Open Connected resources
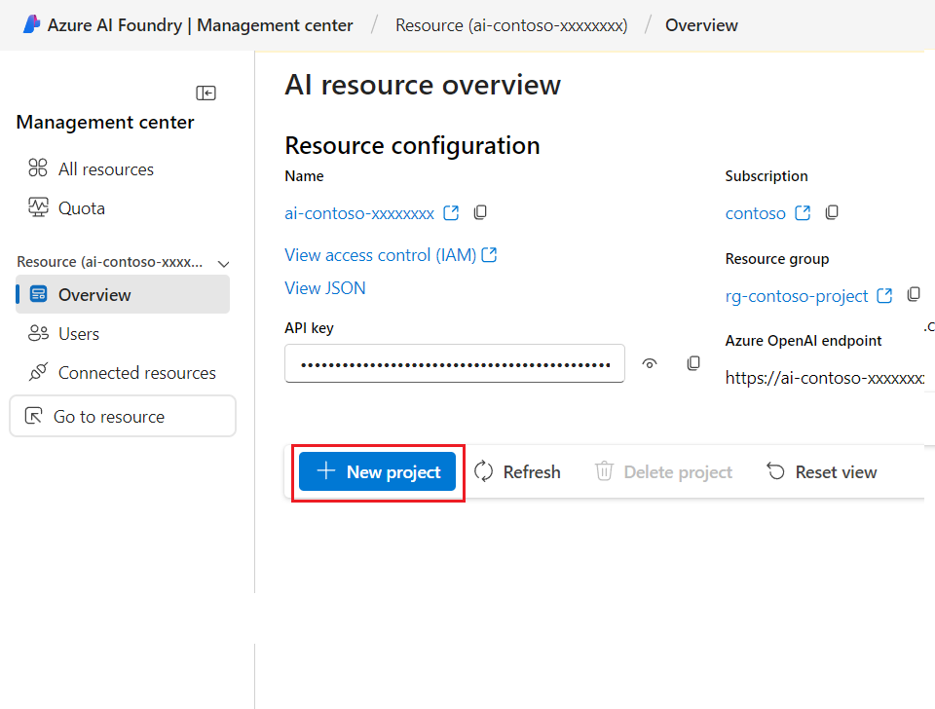 (137, 372)
